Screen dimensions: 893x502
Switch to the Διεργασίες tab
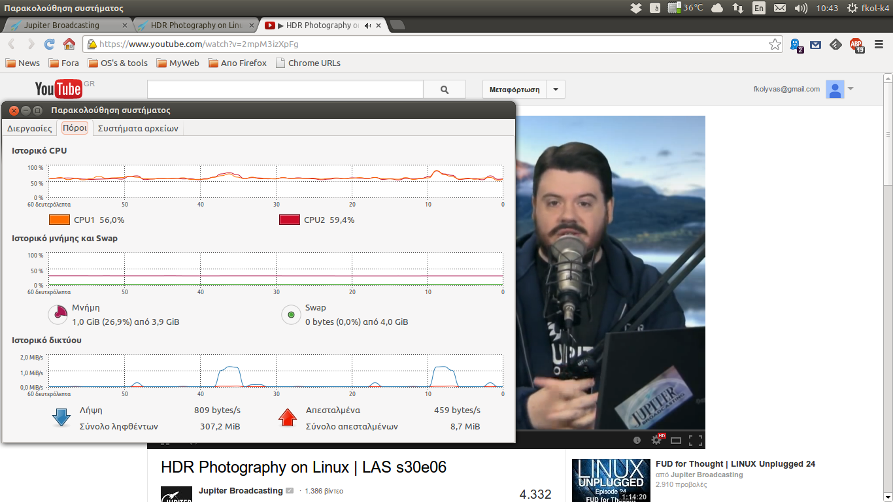(x=29, y=128)
